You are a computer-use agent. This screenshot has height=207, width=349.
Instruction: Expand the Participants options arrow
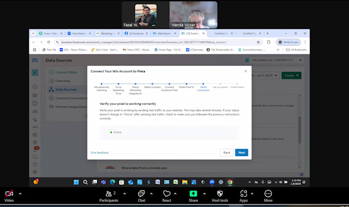[x=124, y=194]
